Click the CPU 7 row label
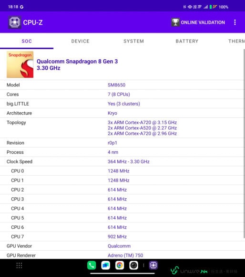Viewport: 245px width, 277px height. tap(18, 236)
